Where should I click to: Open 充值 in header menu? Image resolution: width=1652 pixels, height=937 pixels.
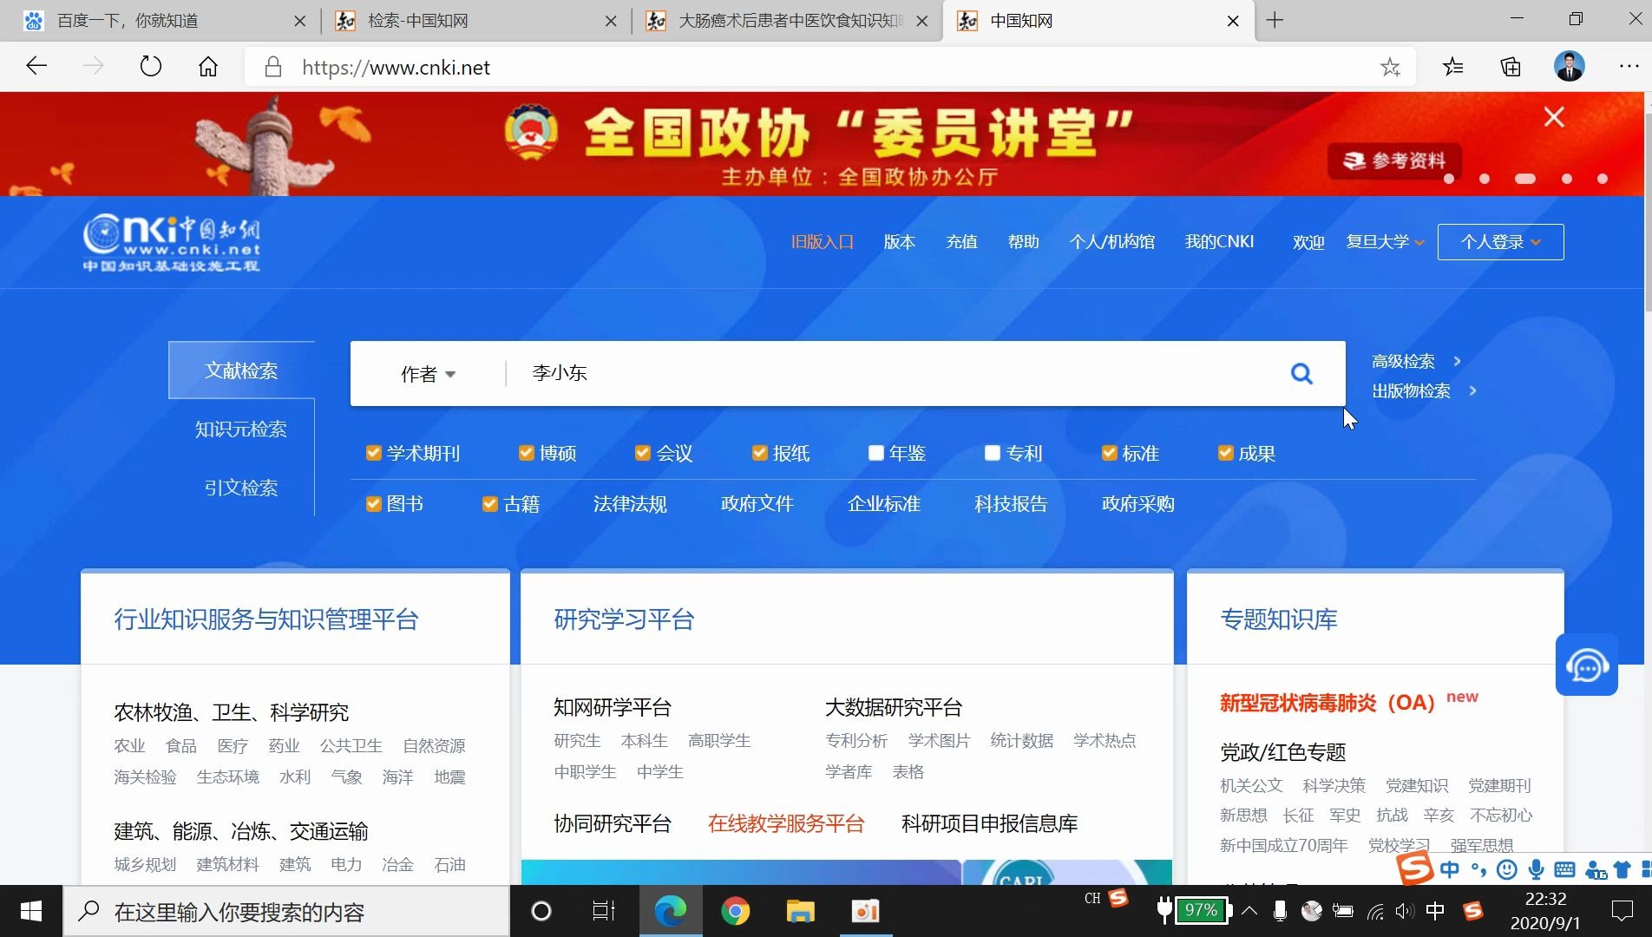click(x=961, y=242)
